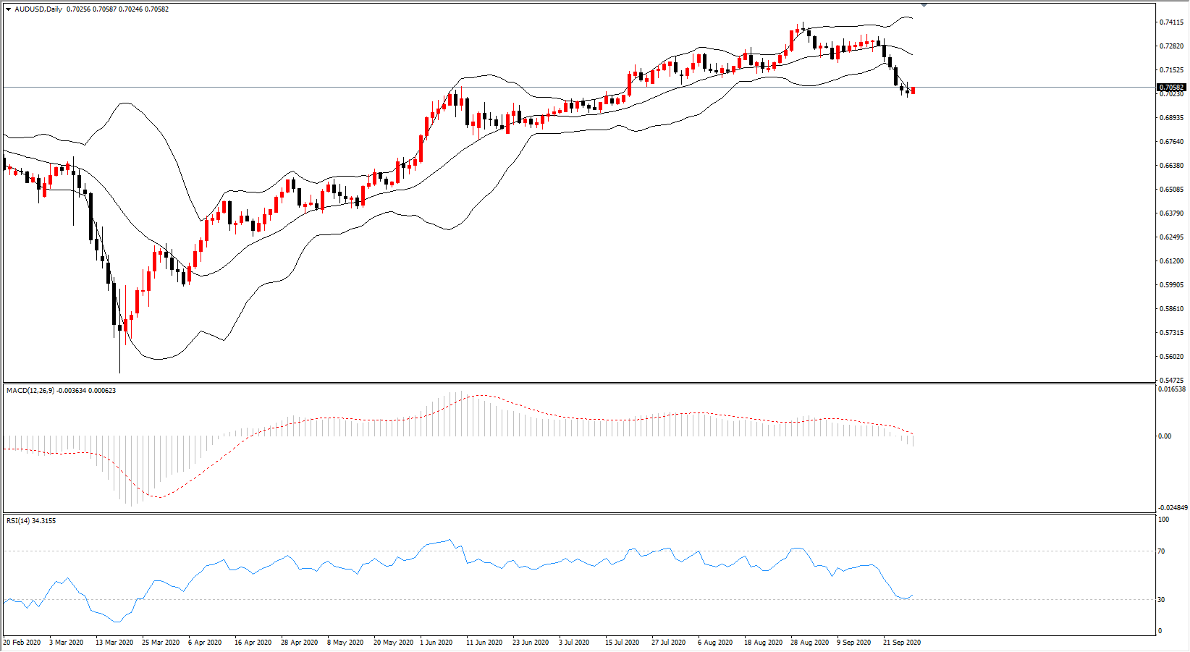
Task: Click the 0.54725 price scale label
Action: (x=1171, y=381)
